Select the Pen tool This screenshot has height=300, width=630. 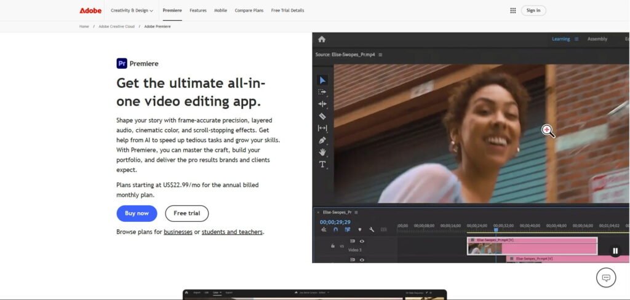point(322,140)
